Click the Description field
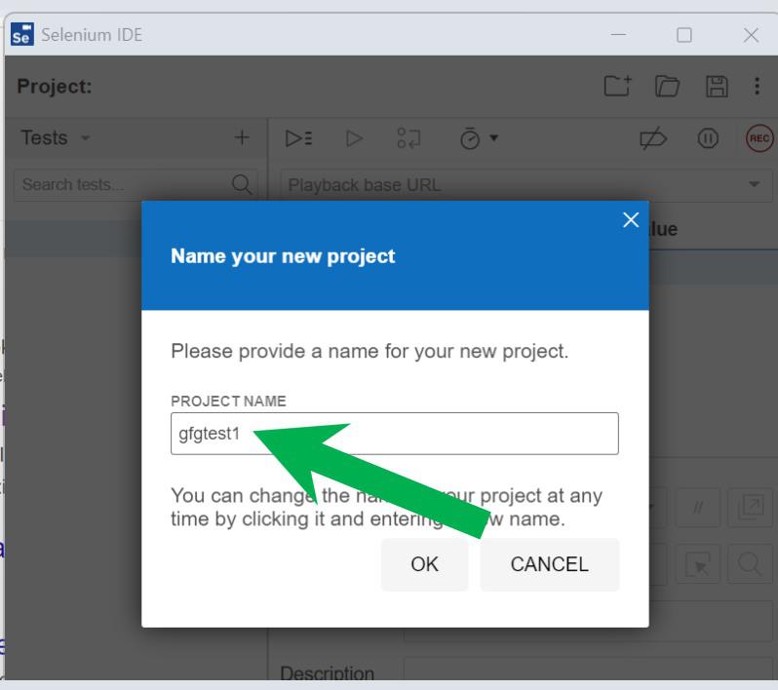Screen dimensions: 778x690 [x=589, y=670]
